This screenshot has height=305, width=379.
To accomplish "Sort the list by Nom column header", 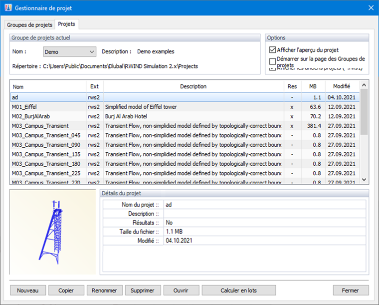I will point(48,86).
